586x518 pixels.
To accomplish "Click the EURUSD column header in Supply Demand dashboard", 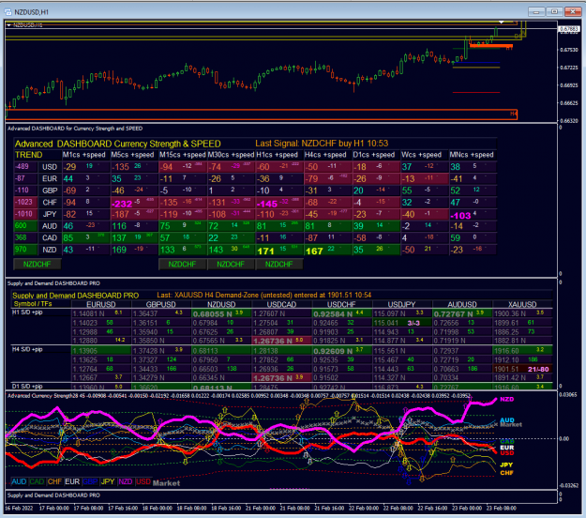I will [101, 304].
